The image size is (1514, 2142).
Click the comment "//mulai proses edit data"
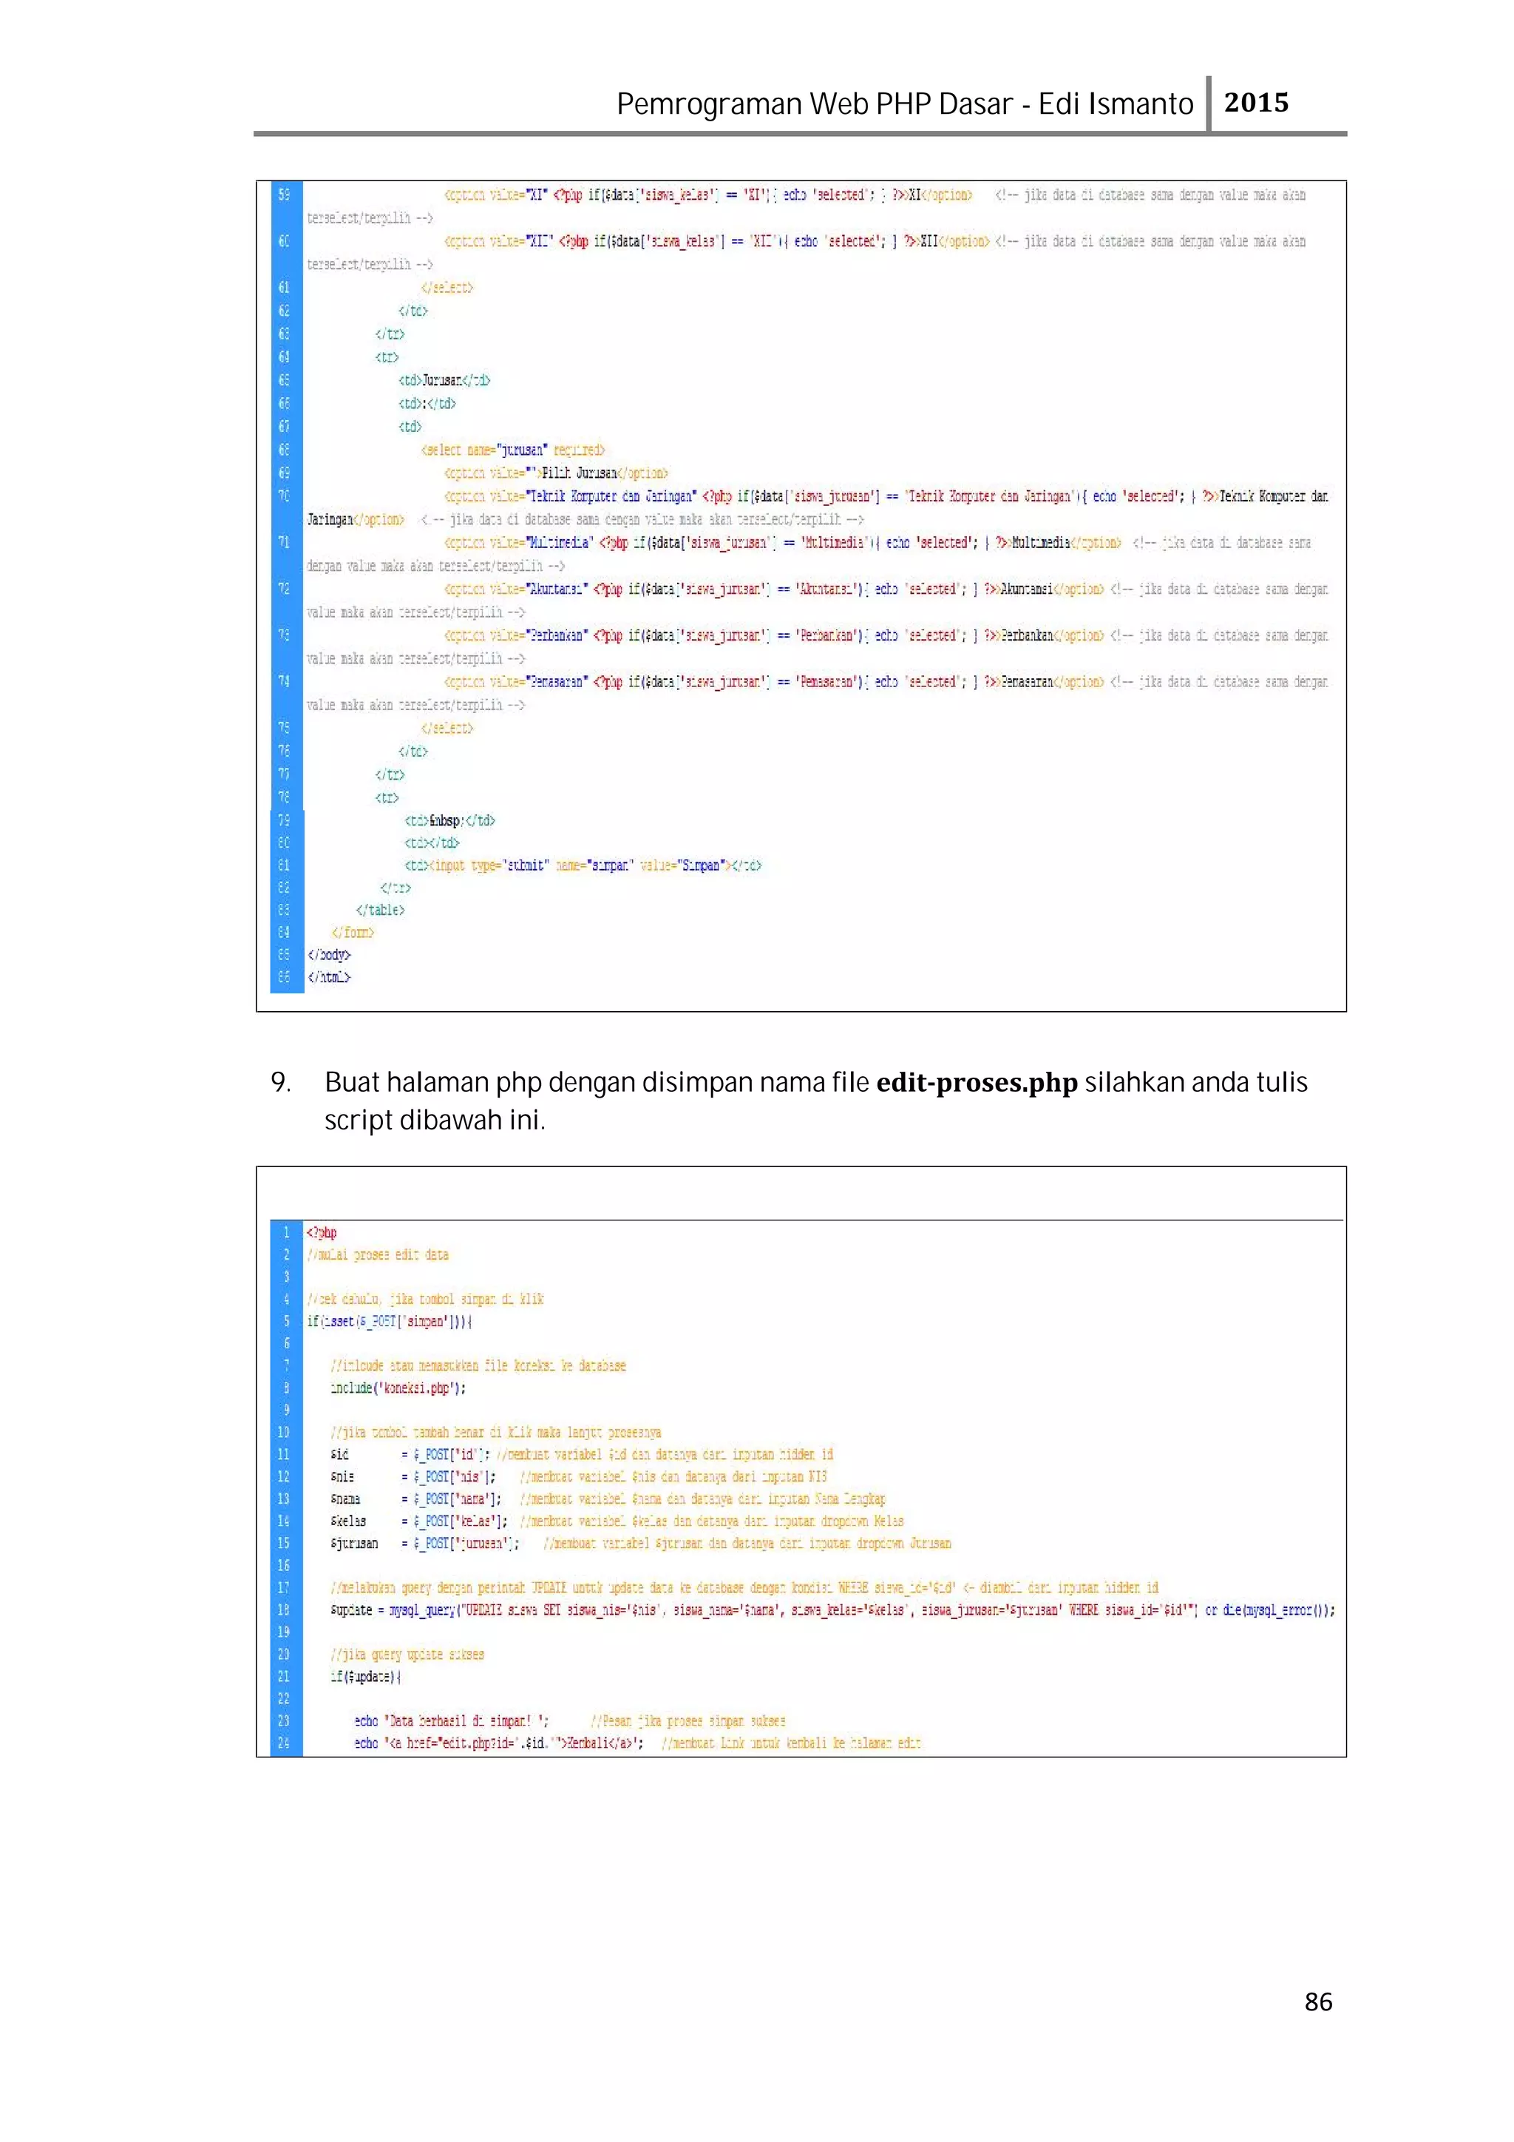point(378,1254)
